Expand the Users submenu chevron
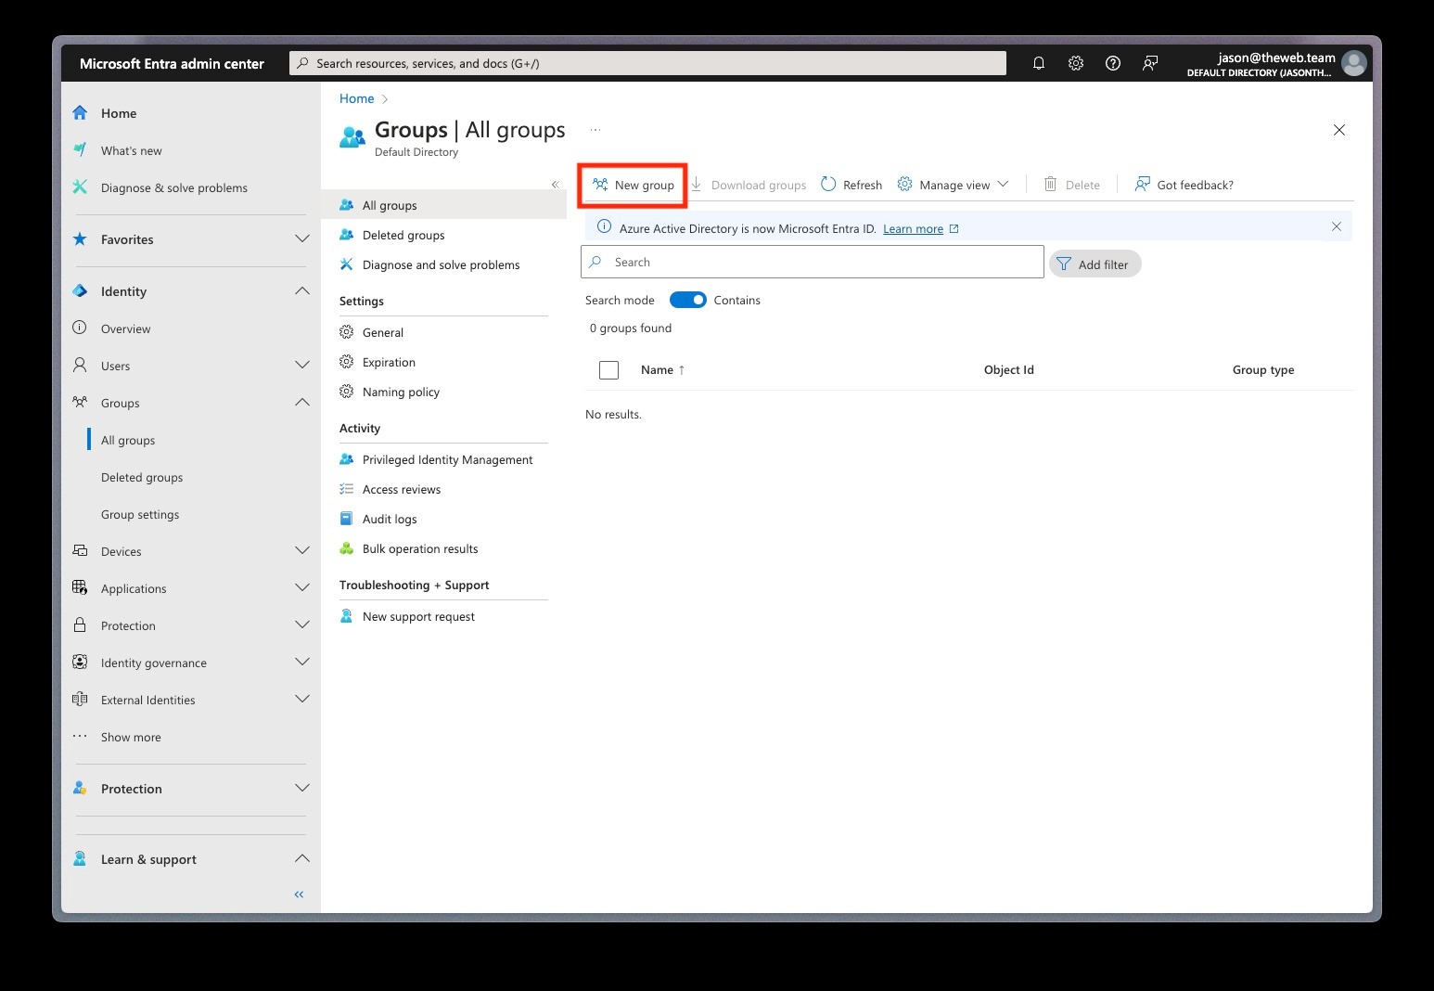1434x991 pixels. tap(302, 366)
